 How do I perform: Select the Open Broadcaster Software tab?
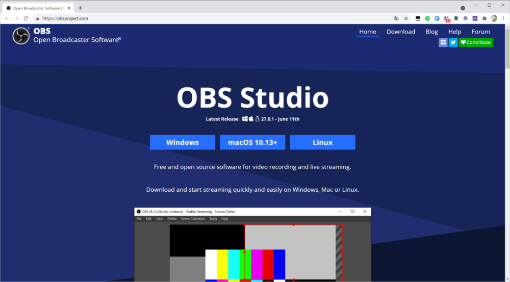coord(38,8)
